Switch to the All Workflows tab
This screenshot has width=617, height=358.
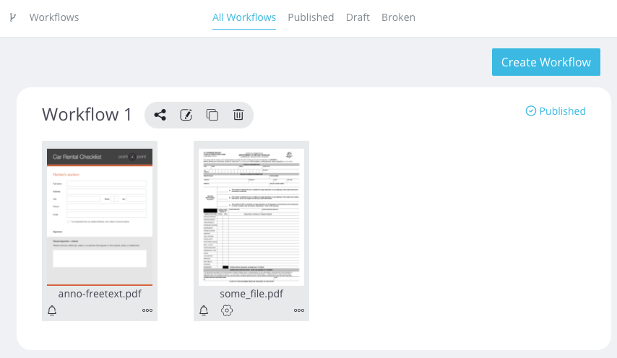tap(244, 17)
